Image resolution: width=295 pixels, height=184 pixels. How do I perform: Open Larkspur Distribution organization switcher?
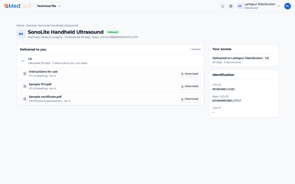pos(259,6)
